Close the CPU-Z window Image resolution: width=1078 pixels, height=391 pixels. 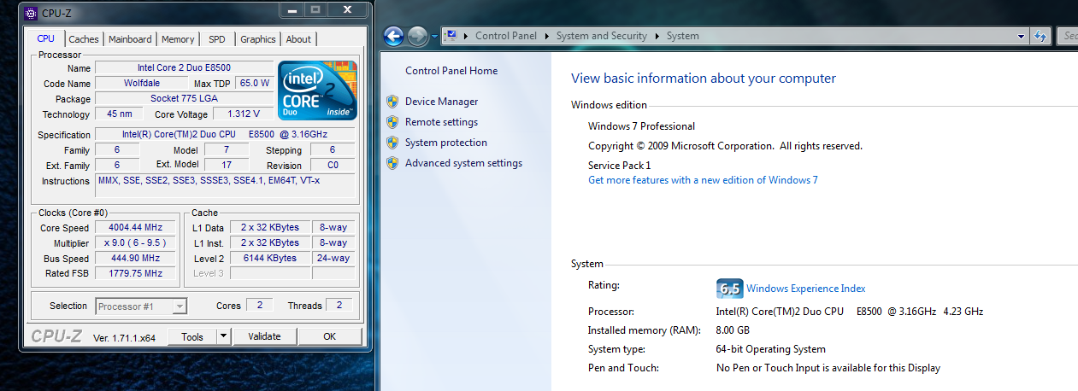(x=347, y=9)
